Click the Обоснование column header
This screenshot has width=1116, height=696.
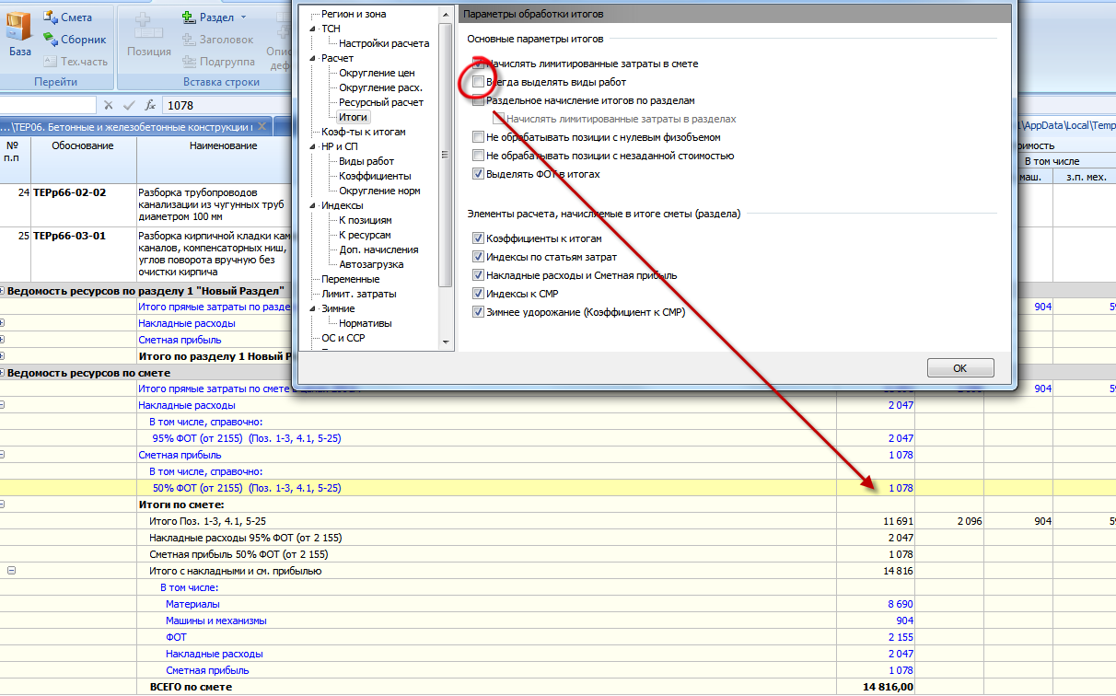coord(84,159)
